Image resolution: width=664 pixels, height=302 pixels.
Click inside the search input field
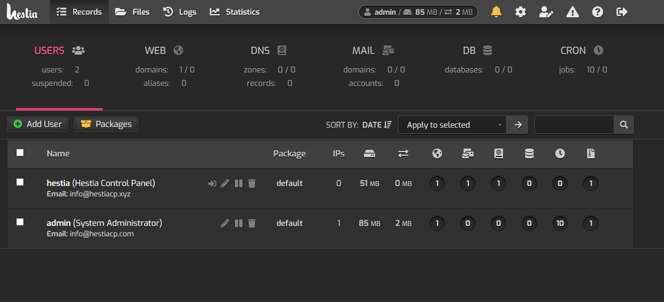pyautogui.click(x=574, y=125)
